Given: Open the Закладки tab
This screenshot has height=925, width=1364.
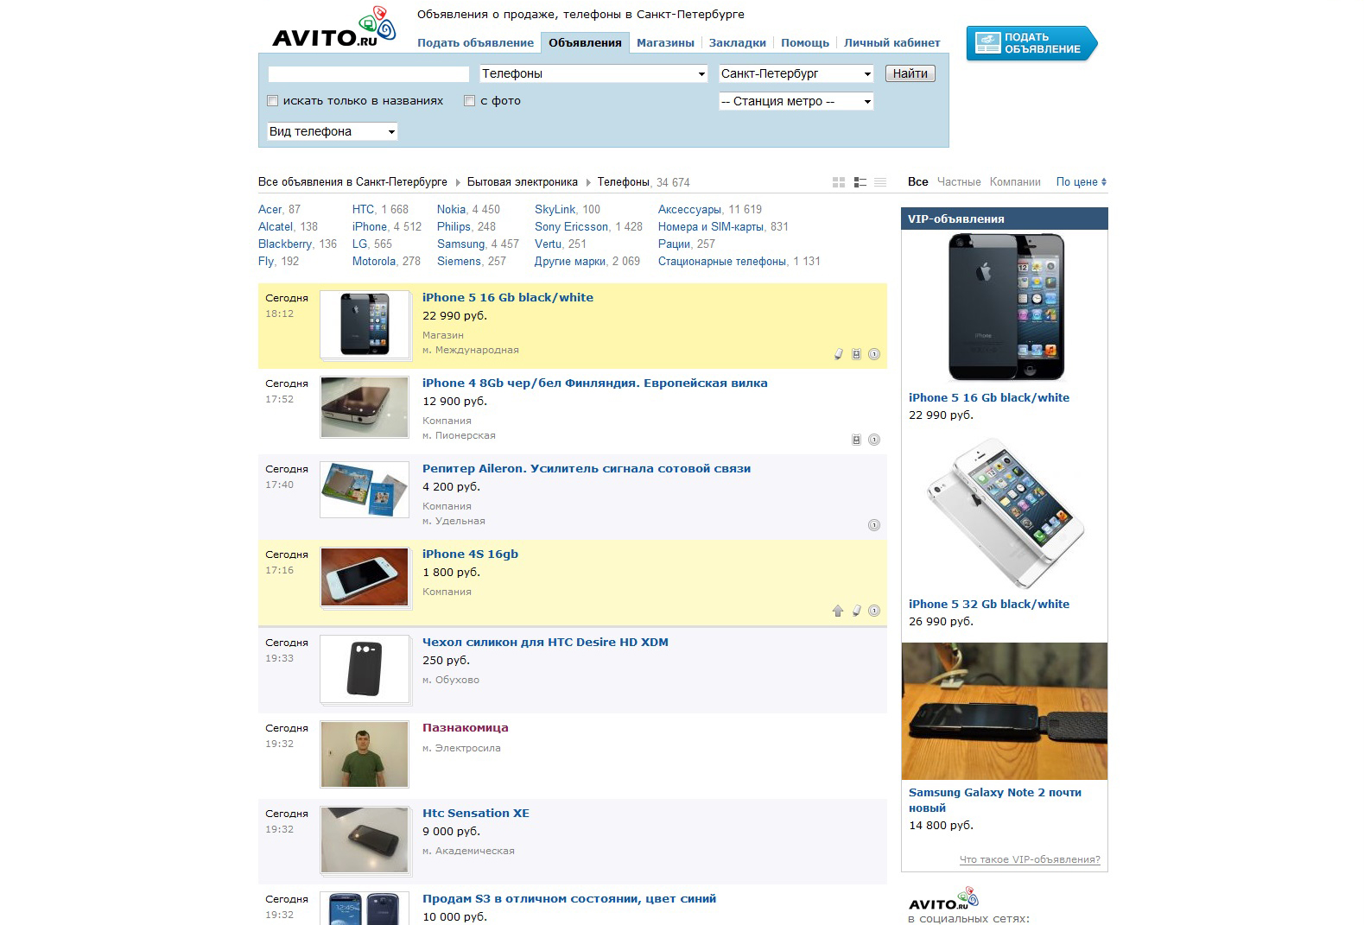Looking at the screenshot, I should pyautogui.click(x=738, y=43).
